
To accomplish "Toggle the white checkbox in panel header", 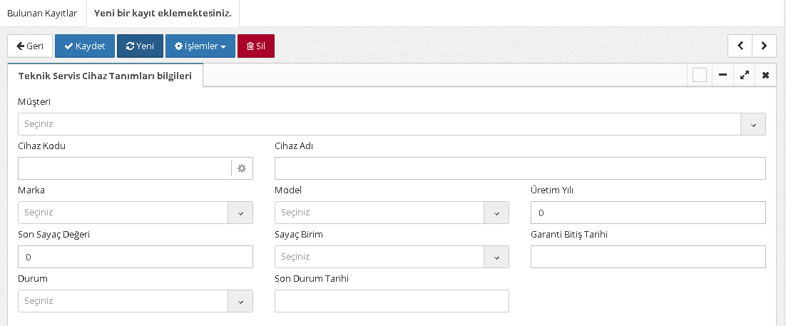I will point(699,75).
